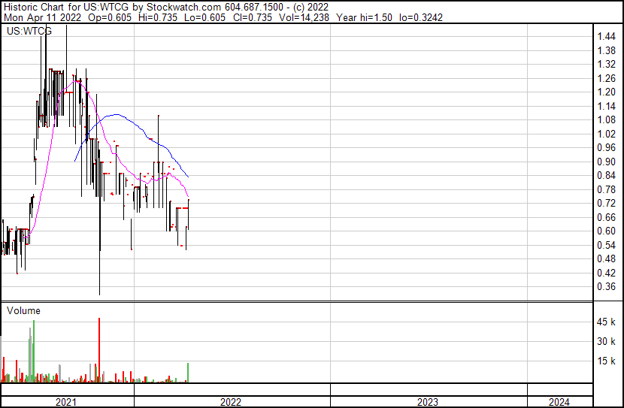The width and height of the screenshot is (624, 408).
Task: Click the 0.36 price axis label
Action: [607, 287]
